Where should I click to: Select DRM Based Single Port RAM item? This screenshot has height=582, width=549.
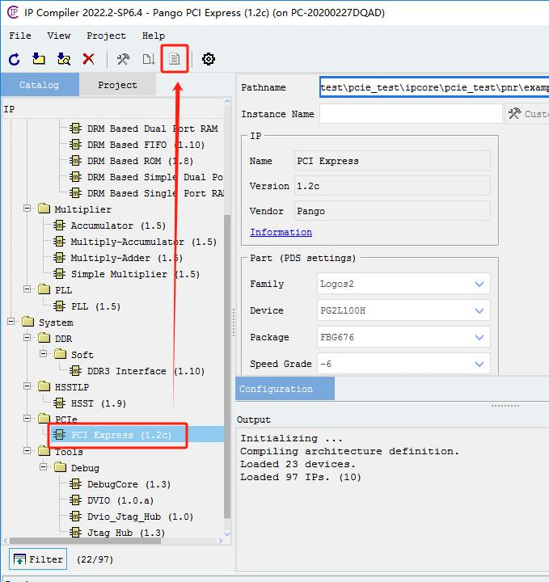click(155, 193)
